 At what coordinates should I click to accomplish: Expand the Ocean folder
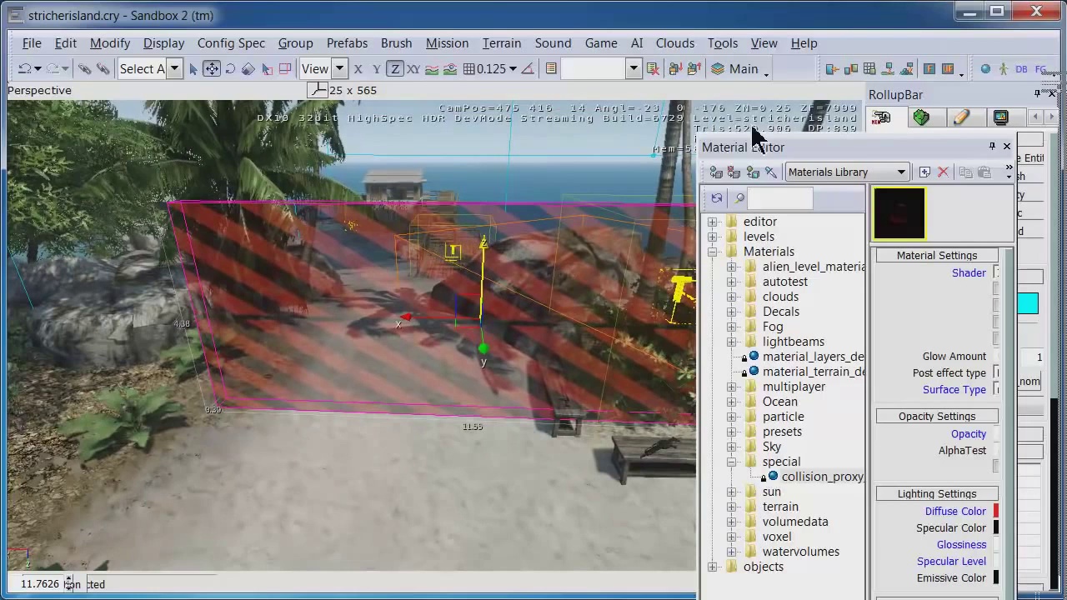[x=731, y=402]
